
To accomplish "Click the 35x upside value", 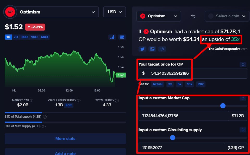I will [235, 39].
